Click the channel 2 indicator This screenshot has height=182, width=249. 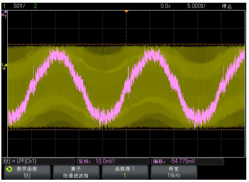[35, 6]
